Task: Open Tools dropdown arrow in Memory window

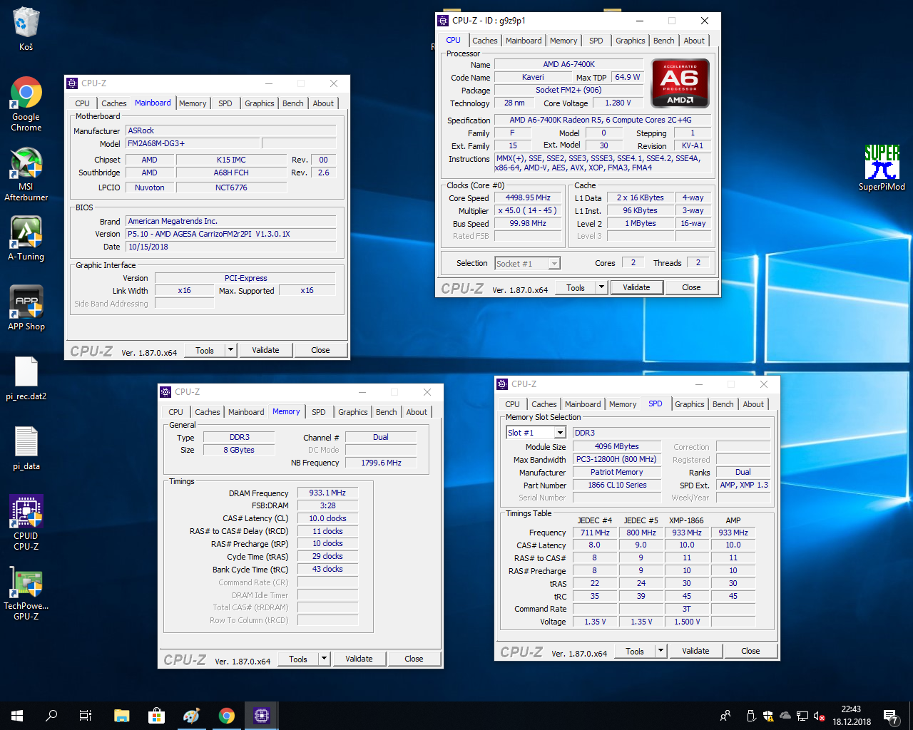Action: click(324, 659)
